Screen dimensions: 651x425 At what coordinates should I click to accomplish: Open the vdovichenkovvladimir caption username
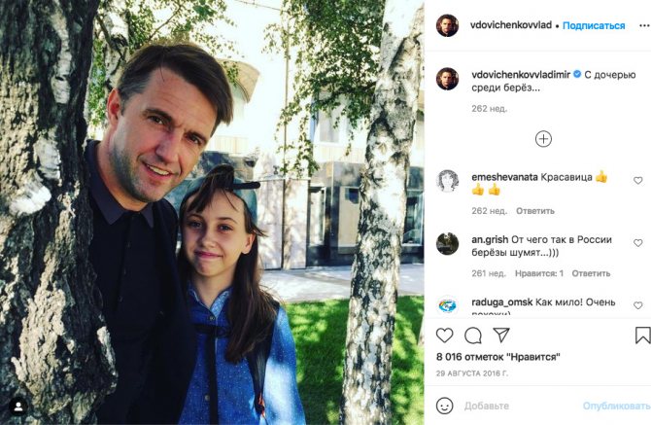click(521, 75)
